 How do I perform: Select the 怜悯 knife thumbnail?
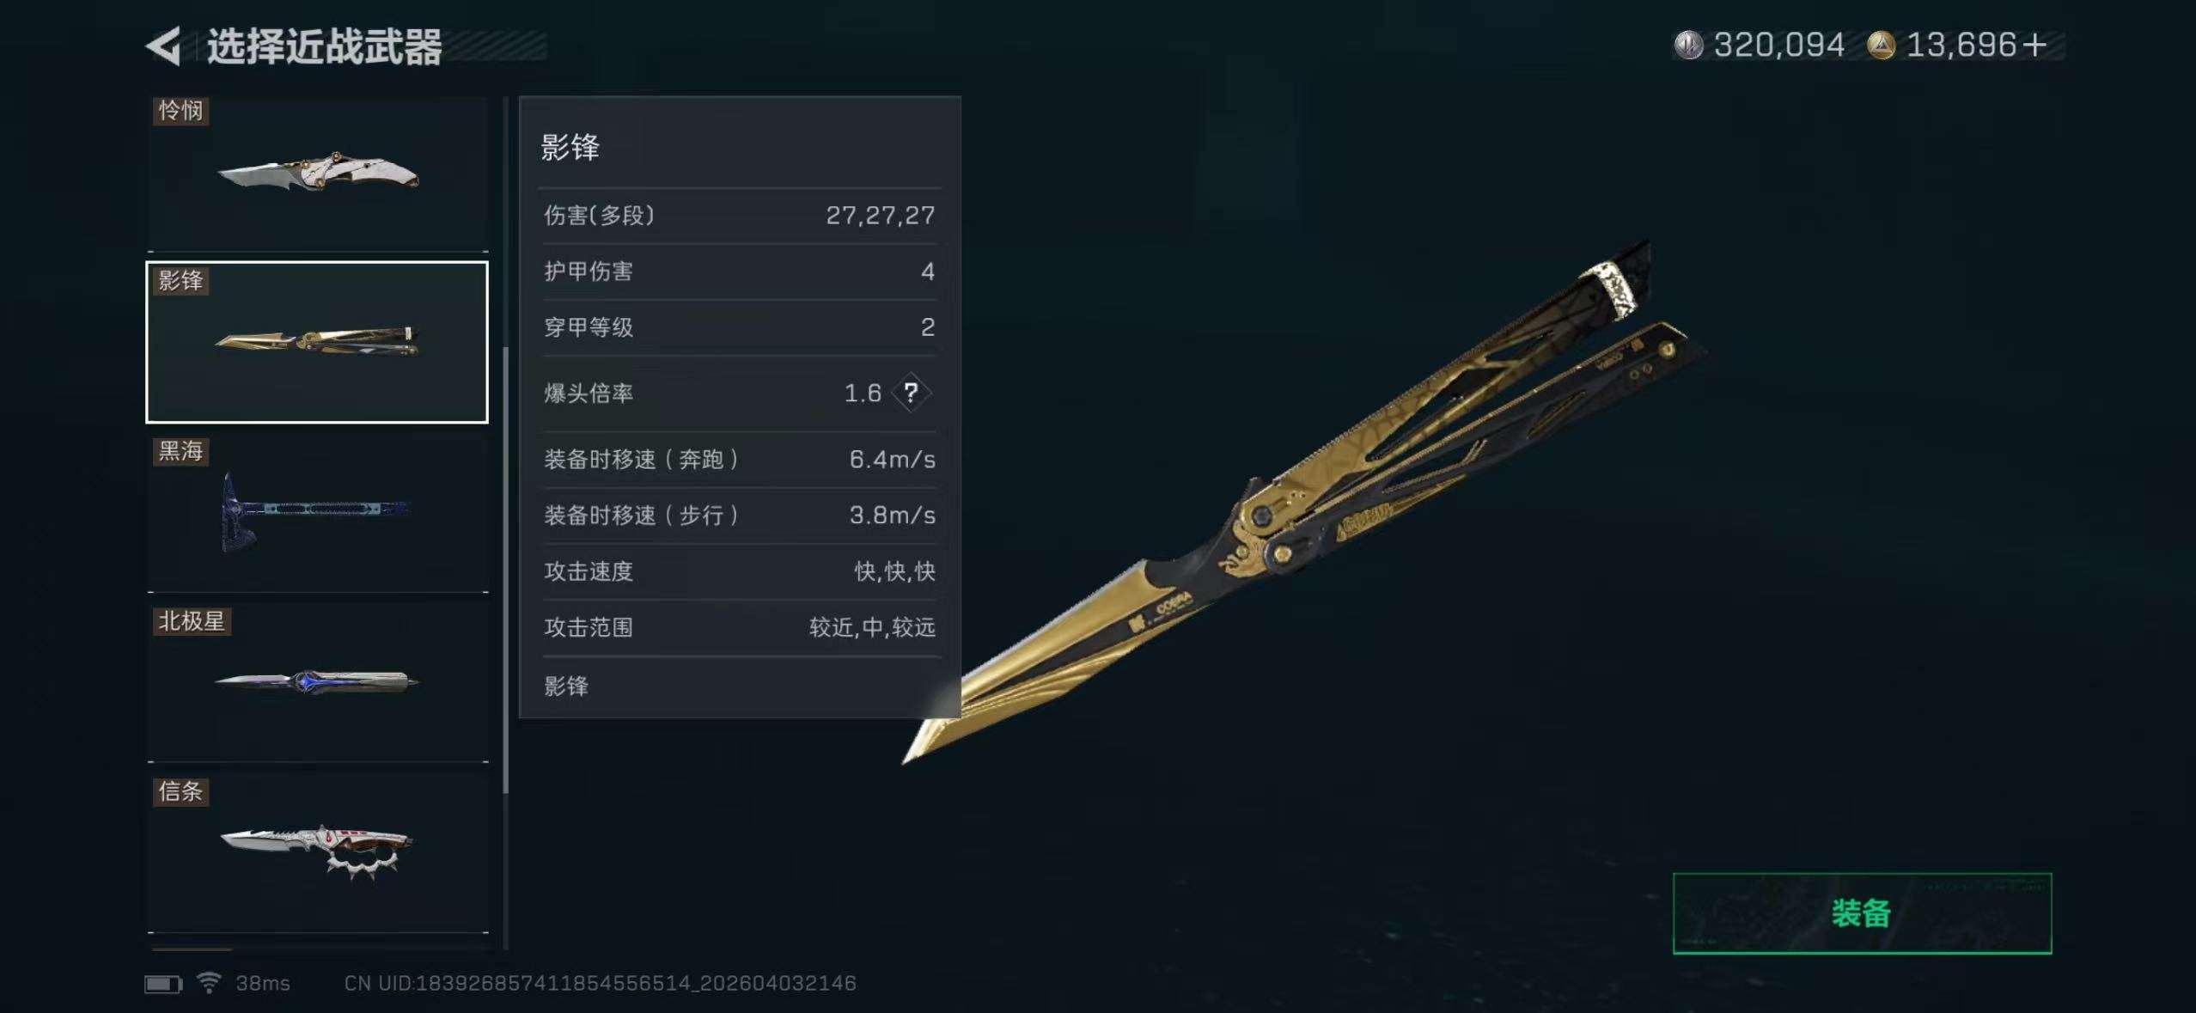[318, 174]
